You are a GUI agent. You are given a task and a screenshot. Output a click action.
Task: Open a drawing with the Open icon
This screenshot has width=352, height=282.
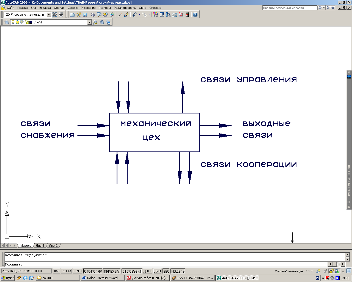click(x=79, y=15)
